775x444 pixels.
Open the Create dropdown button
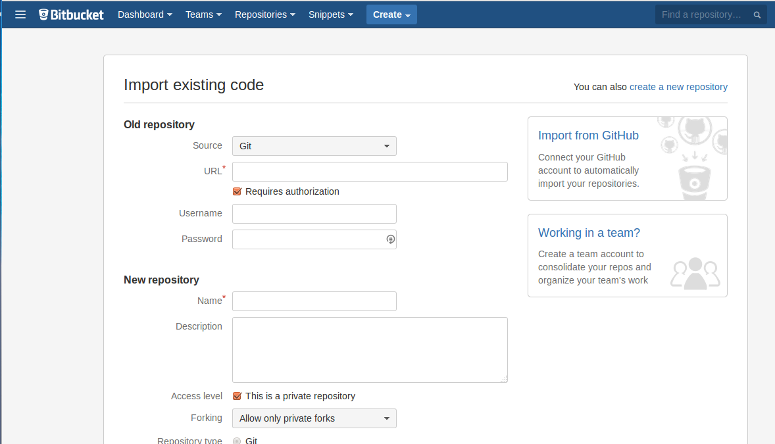(x=391, y=15)
